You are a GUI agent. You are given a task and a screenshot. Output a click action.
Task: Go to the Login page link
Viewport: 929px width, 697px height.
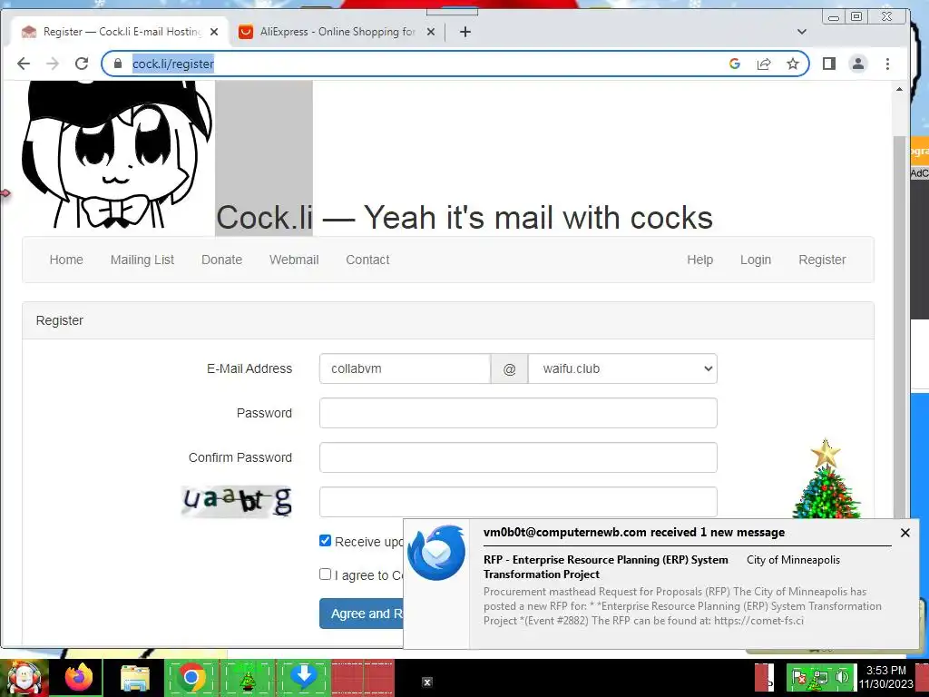click(x=756, y=260)
